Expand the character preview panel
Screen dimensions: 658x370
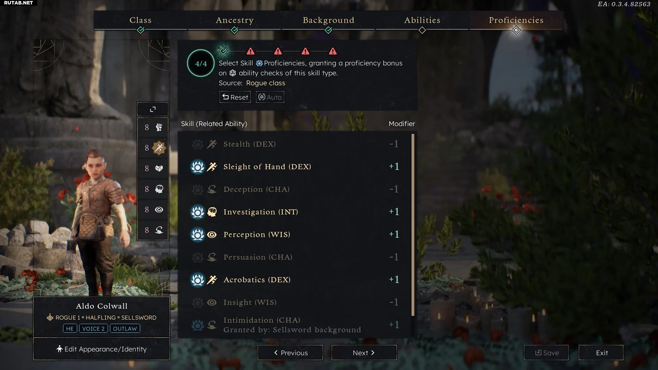153,109
